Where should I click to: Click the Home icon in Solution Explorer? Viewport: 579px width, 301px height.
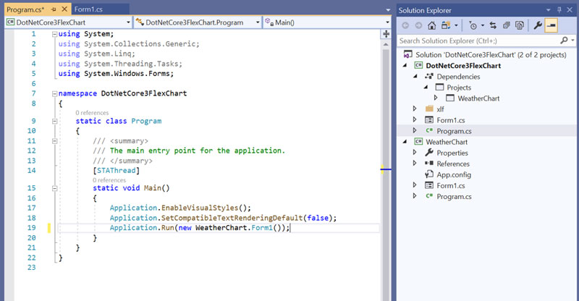(431, 25)
